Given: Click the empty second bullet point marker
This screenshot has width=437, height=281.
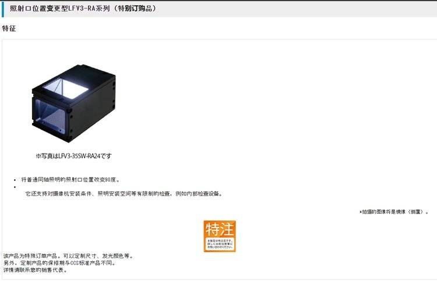Looking at the screenshot, I should point(15,187).
